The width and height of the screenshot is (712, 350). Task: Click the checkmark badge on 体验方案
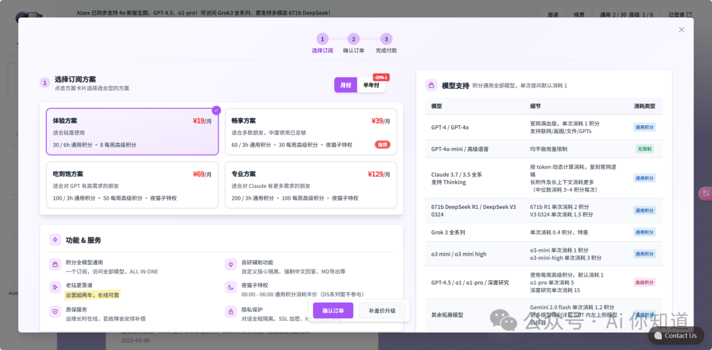pyautogui.click(x=217, y=110)
